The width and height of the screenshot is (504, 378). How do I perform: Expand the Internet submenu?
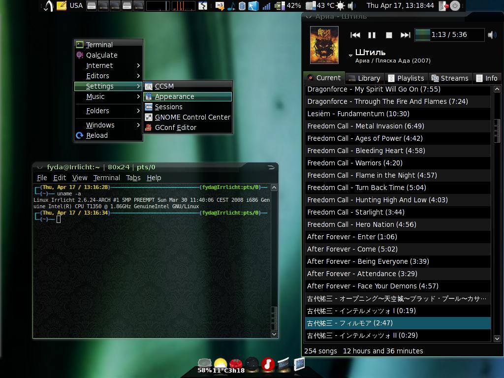pos(108,65)
